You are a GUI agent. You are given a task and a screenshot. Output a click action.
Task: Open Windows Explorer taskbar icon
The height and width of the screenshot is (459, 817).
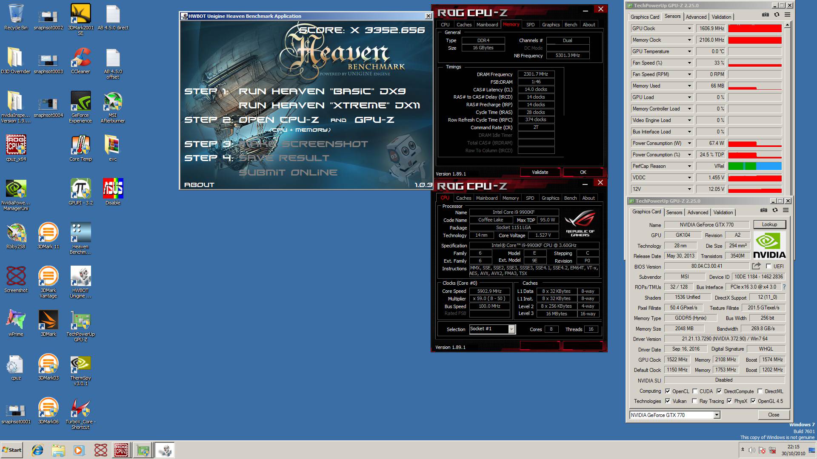58,450
